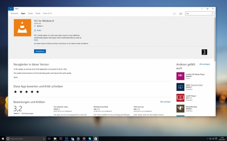Go back with the Store back arrow
227x141 pixels.
pos(11,9)
